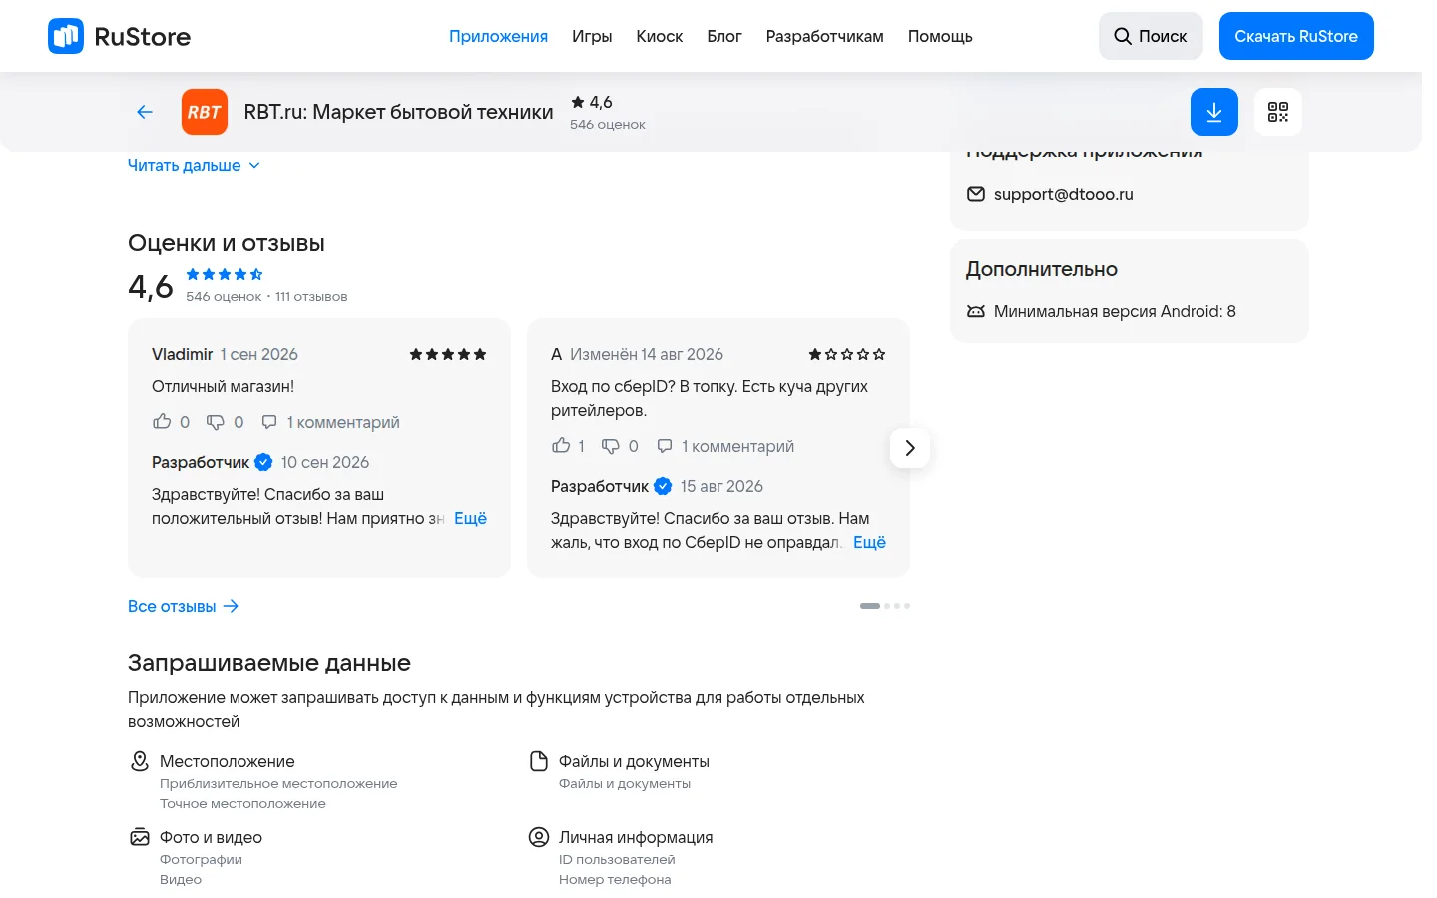The height and width of the screenshot is (898, 1437).
Task: Click the large 4,6 star rating row
Action: (225, 274)
